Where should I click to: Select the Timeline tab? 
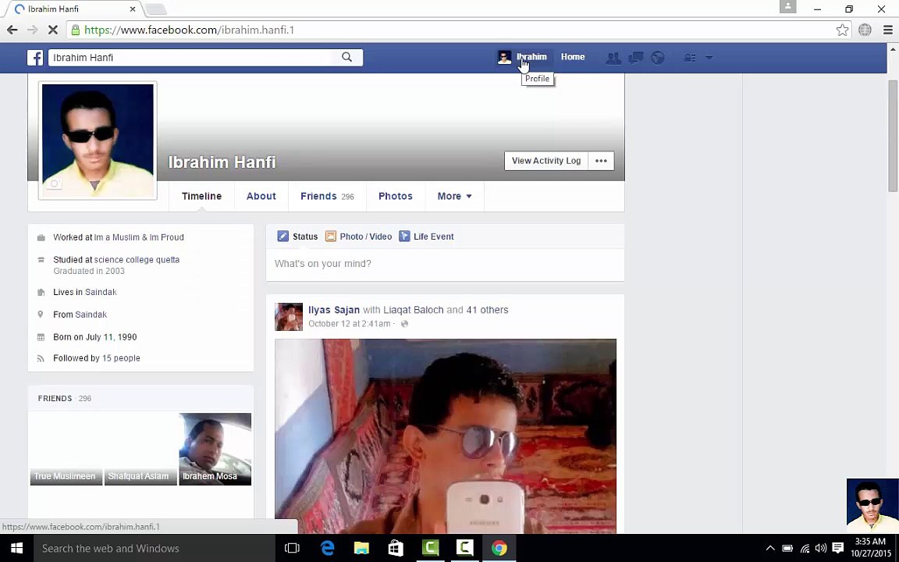[202, 196]
